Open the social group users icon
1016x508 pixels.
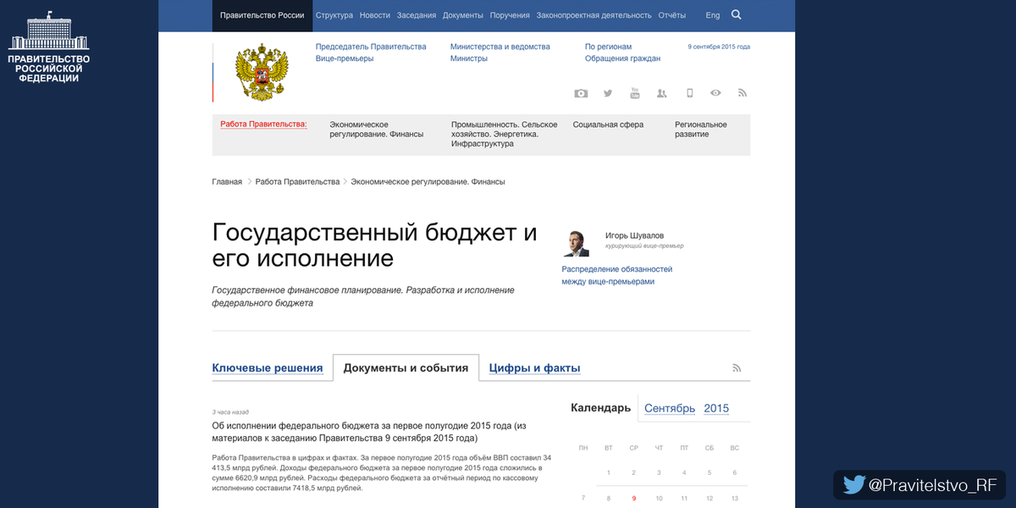pos(662,93)
